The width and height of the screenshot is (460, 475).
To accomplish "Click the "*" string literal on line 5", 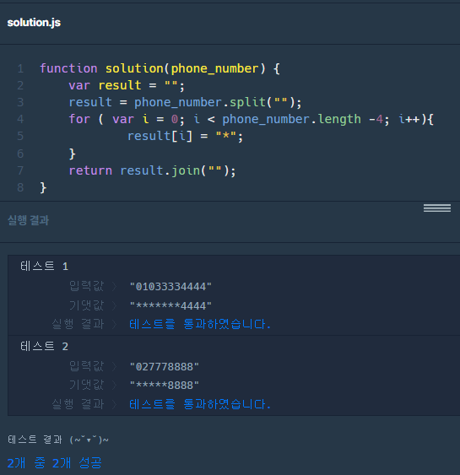I will pyautogui.click(x=225, y=136).
